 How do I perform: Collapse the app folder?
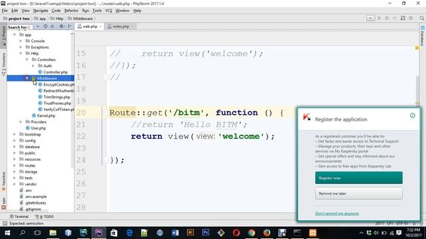pyautogui.click(x=15, y=35)
